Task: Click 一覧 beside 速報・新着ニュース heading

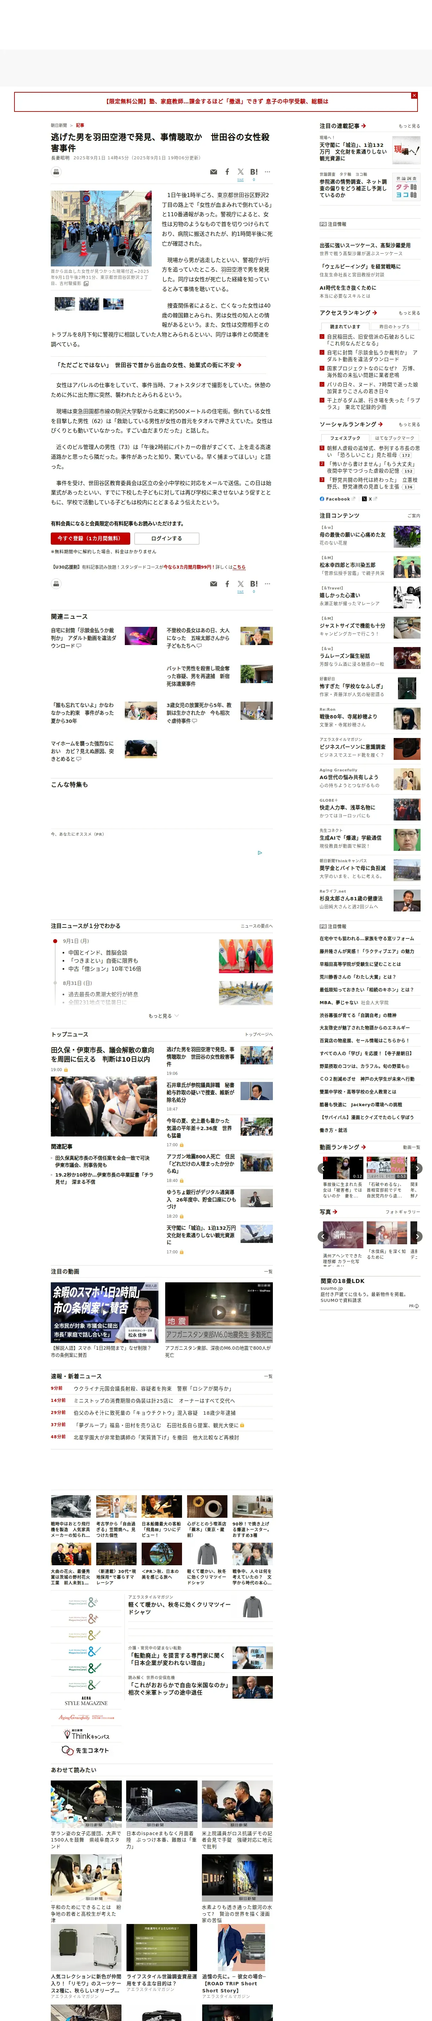Action: tap(268, 1376)
